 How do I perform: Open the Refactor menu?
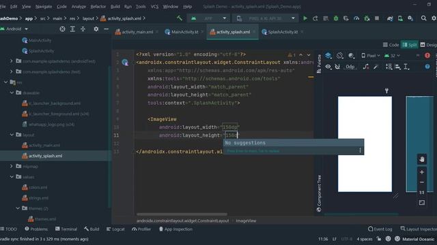pyautogui.click(x=98, y=6)
